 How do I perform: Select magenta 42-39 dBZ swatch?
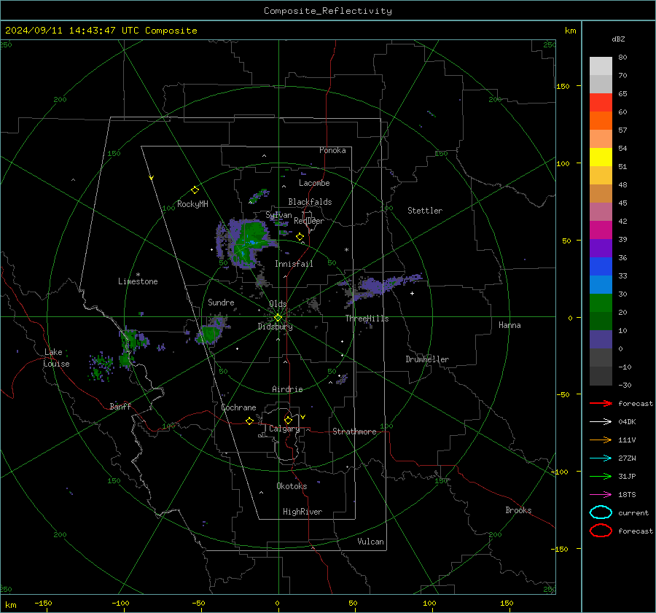601,230
